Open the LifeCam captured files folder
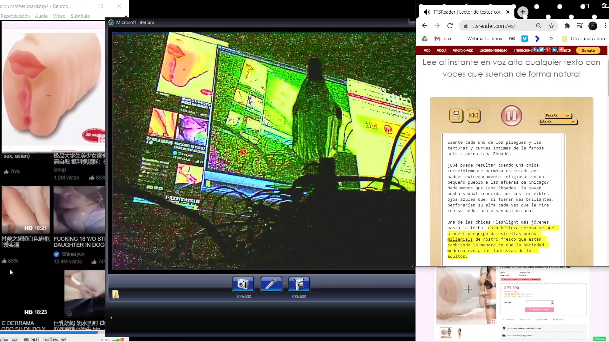The height and width of the screenshot is (342, 609). [116, 294]
